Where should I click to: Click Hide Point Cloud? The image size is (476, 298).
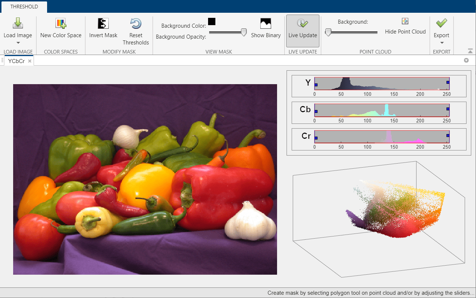(405, 26)
